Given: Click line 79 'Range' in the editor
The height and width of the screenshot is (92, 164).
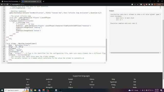Looking at the screenshot, I should tap(11, 47).
